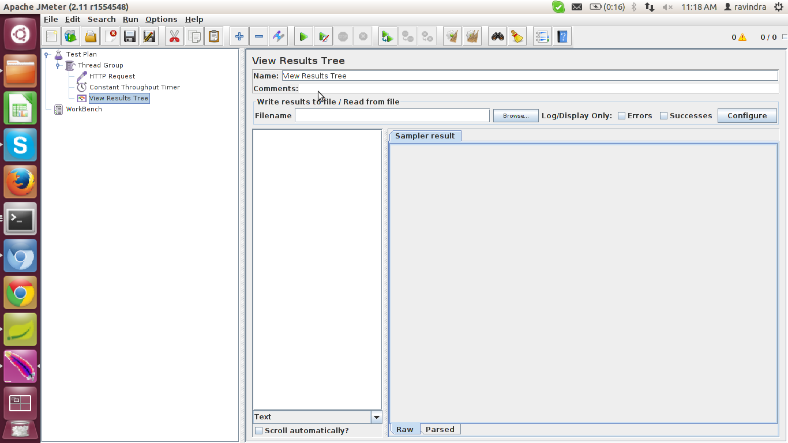788x443 pixels.
Task: Click the Name input field
Action: tap(530, 76)
